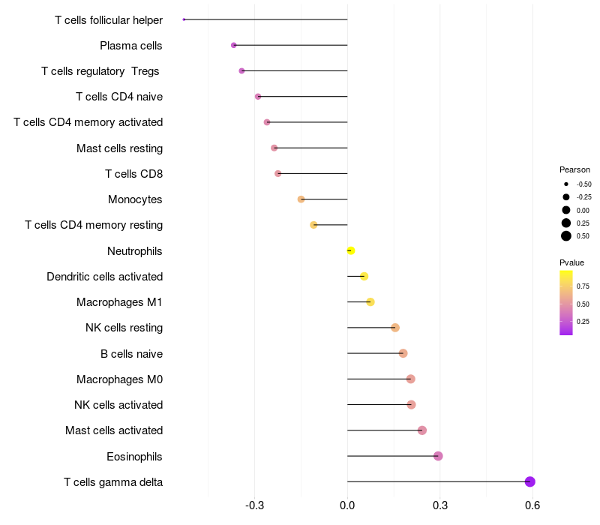Click the Pvalue color gradient bar
The height and width of the screenshot is (525, 600).
tap(566, 303)
